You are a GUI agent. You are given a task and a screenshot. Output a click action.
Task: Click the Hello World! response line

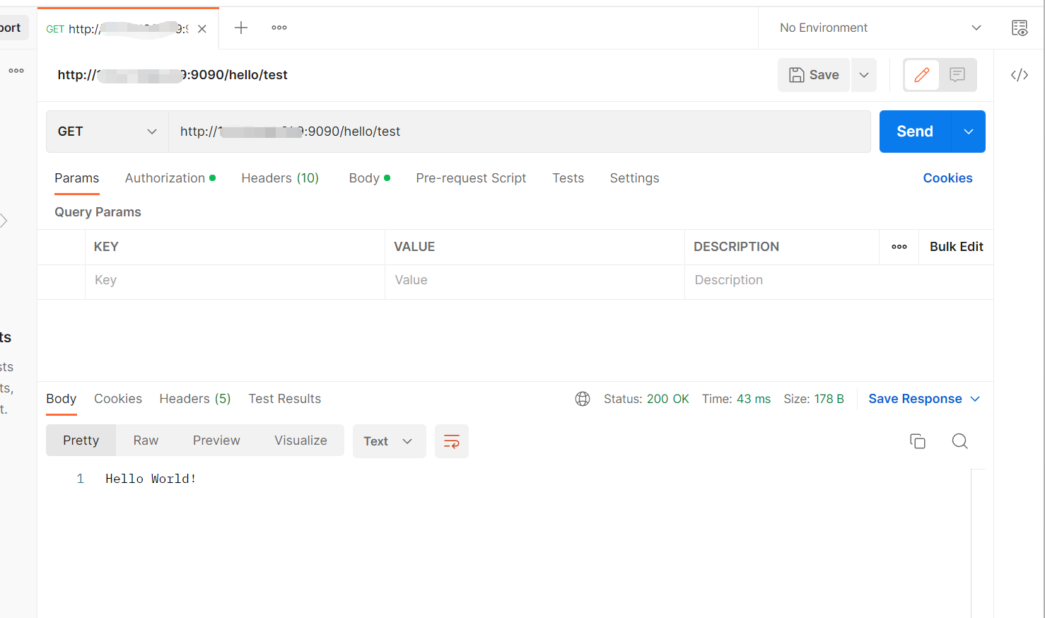point(151,479)
